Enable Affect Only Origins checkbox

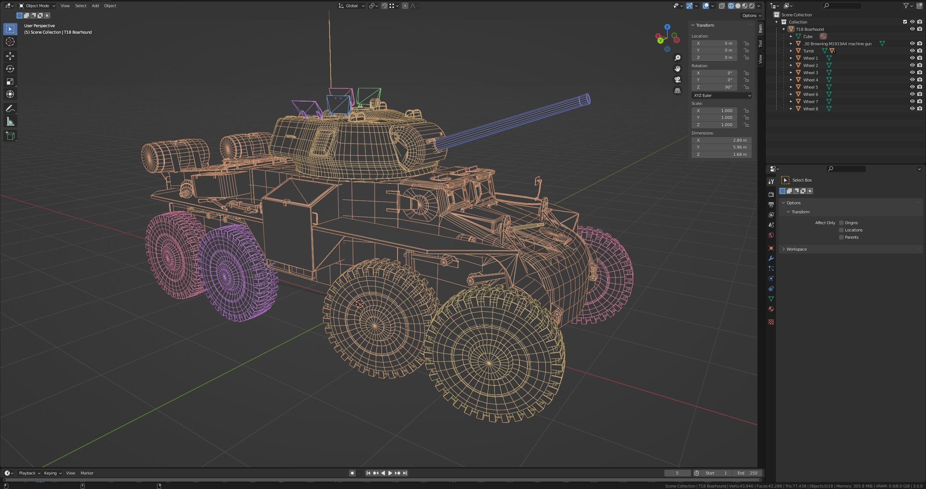pyautogui.click(x=841, y=223)
